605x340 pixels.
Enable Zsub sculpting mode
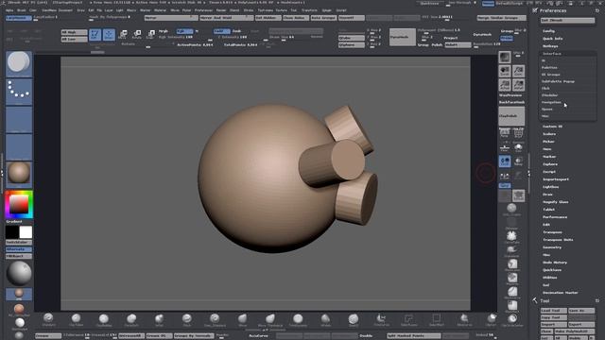click(x=236, y=31)
